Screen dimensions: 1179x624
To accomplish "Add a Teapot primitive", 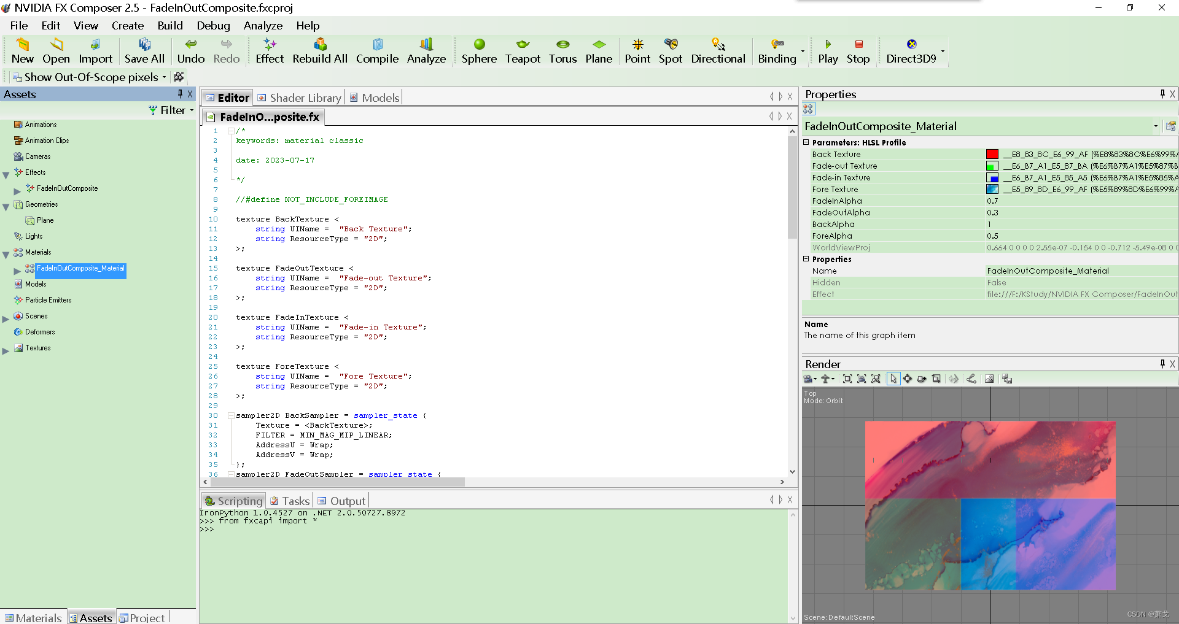I will 522,51.
